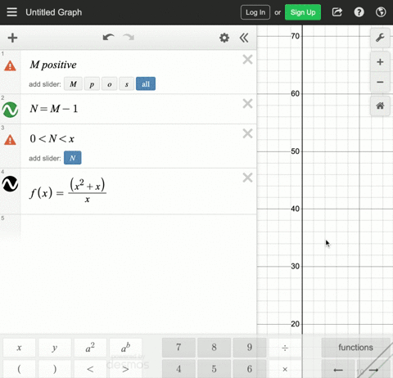Tap the right arrow cursor key
Screen dimensions: 393x378
click(373, 370)
